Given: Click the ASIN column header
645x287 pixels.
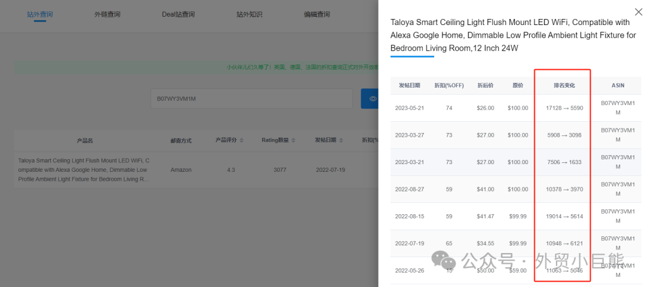Looking at the screenshot, I should click(x=618, y=85).
